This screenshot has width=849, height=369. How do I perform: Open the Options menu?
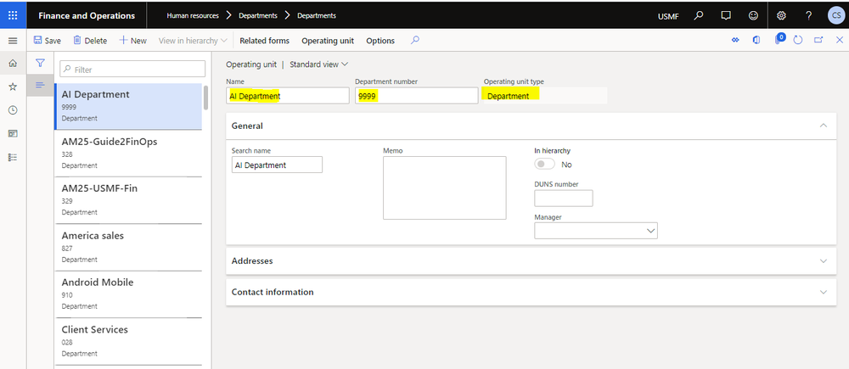coord(380,41)
